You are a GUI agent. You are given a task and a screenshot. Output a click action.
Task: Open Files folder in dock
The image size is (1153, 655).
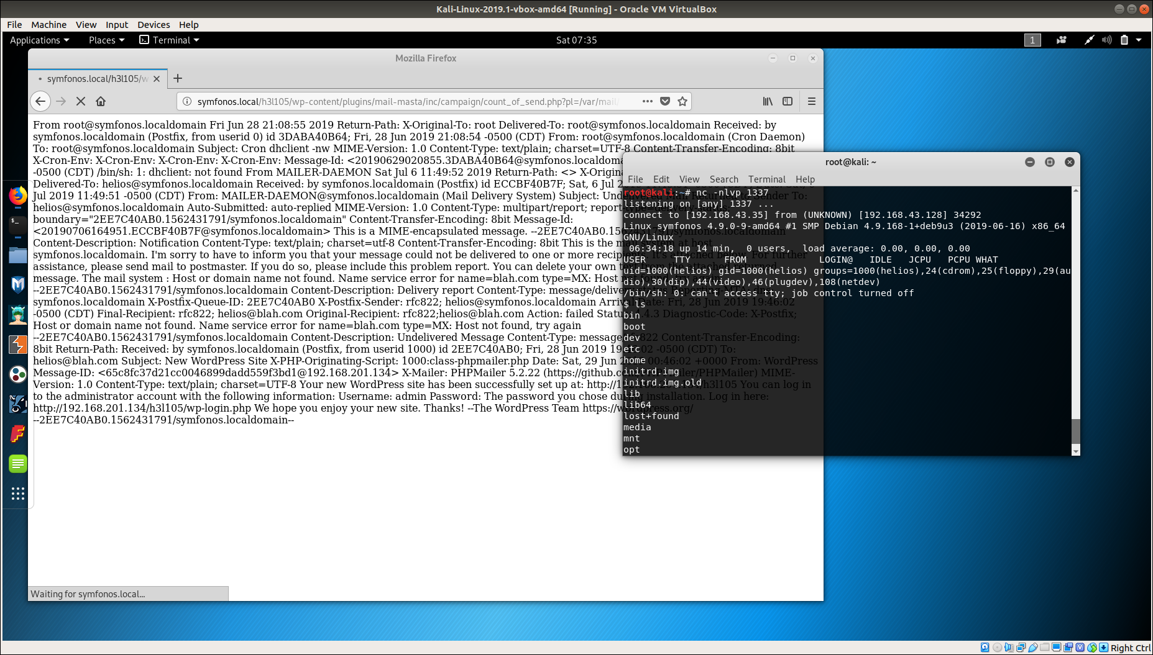point(18,255)
